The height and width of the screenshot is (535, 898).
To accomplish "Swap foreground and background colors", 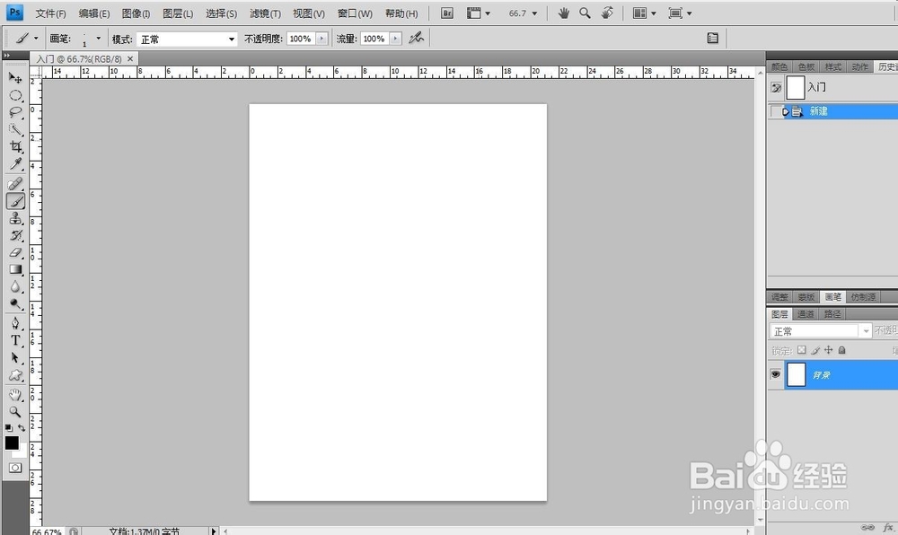I will pos(22,427).
